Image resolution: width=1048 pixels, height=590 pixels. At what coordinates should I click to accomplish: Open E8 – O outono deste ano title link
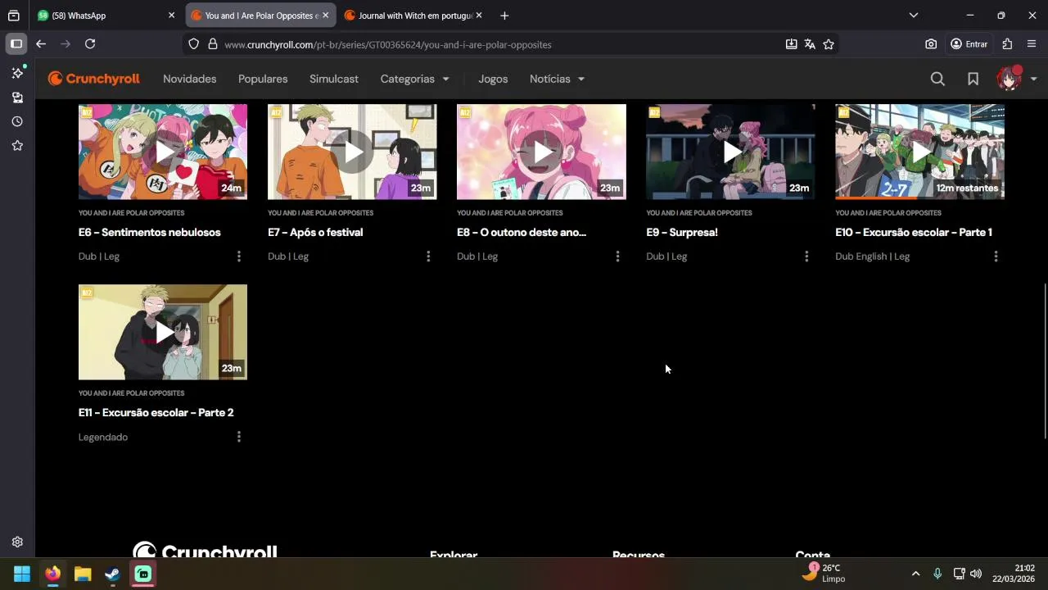tap(522, 232)
